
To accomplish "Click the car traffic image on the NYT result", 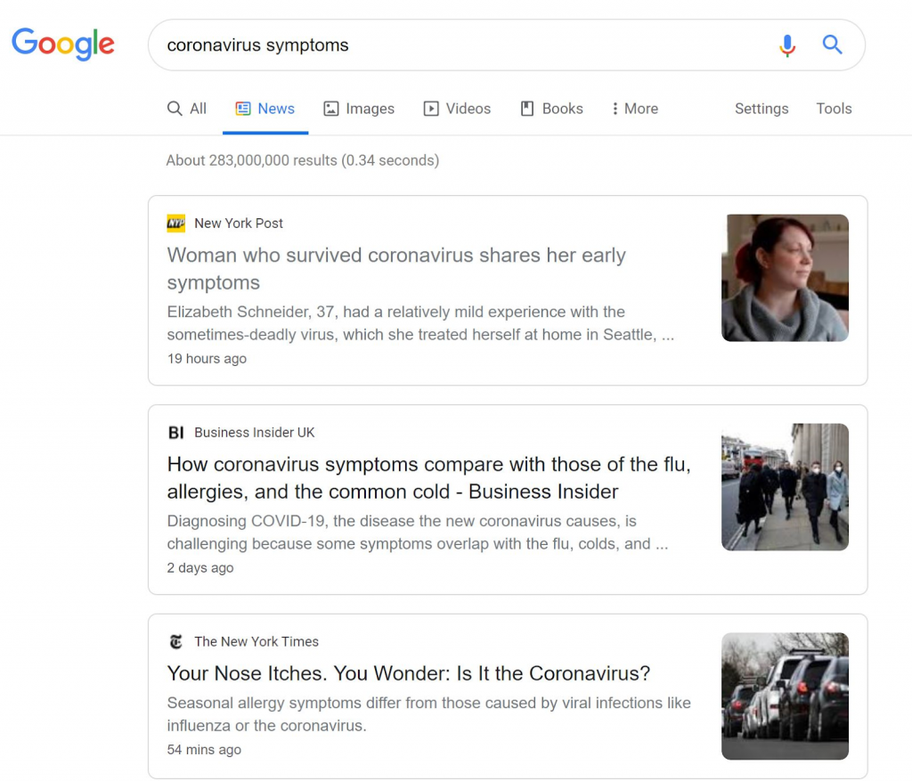I will click(x=785, y=696).
